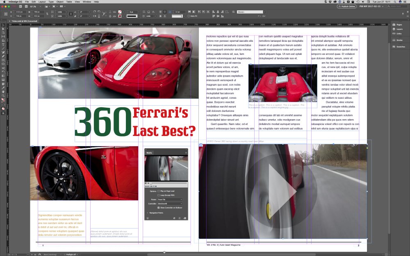410x256 pixels.
Task: Open the rotation angle dropdown
Action: pyautogui.click(x=89, y=12)
